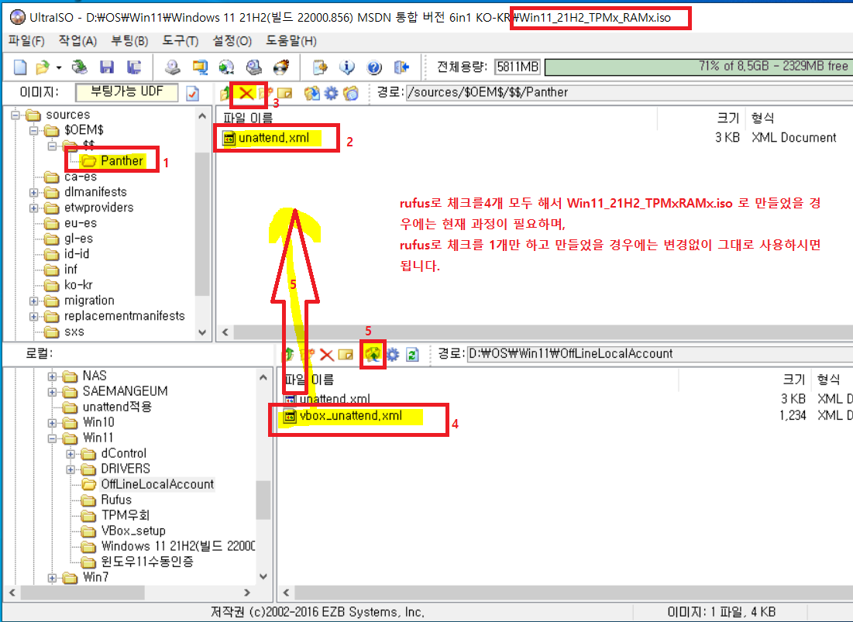Viewport: 853px width, 622px height.
Task: Click the local path field D:\OS\Win11\OffLineLocalAccount
Action: 659,354
